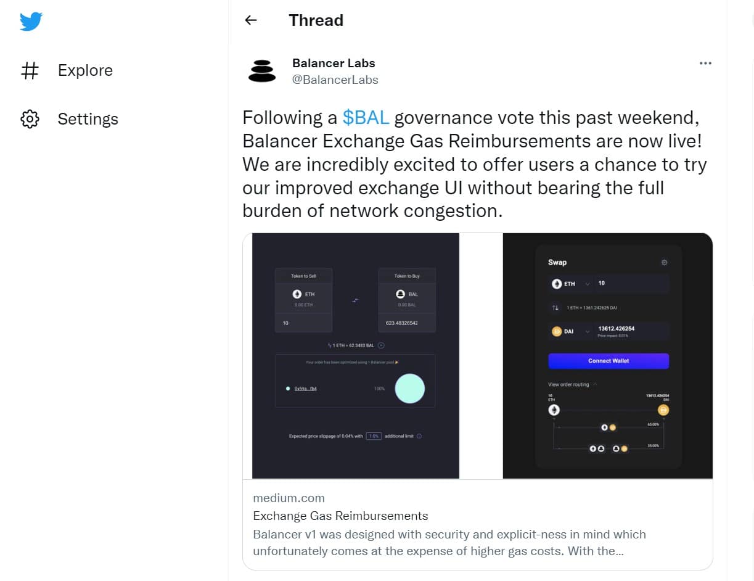
Task: Go back using the left arrow
Action: coord(250,20)
